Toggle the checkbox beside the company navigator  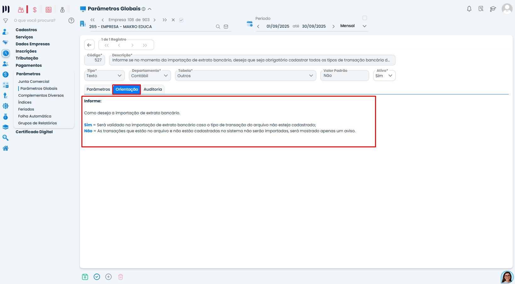coord(181,20)
